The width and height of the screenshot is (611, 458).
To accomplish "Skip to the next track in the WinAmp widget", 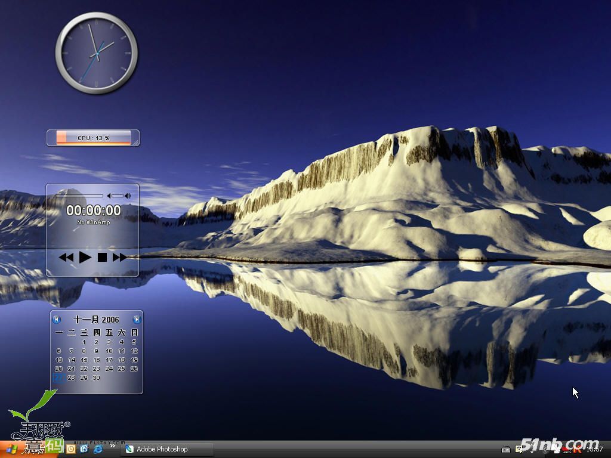I will (119, 257).
